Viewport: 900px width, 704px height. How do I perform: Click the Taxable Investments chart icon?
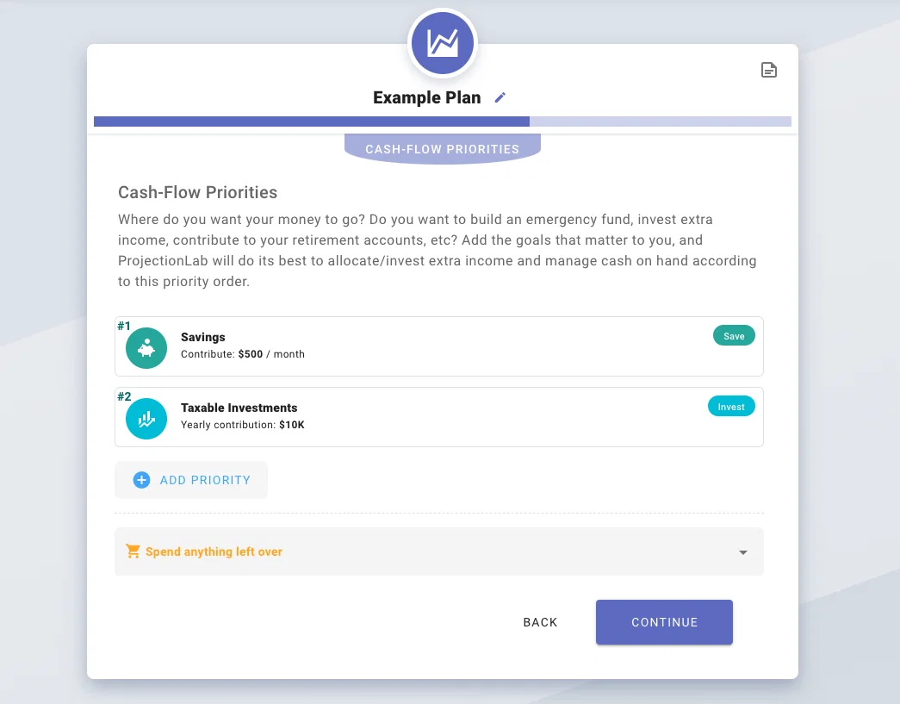click(146, 418)
